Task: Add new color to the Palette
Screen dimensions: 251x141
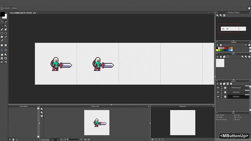Action: [217, 45]
